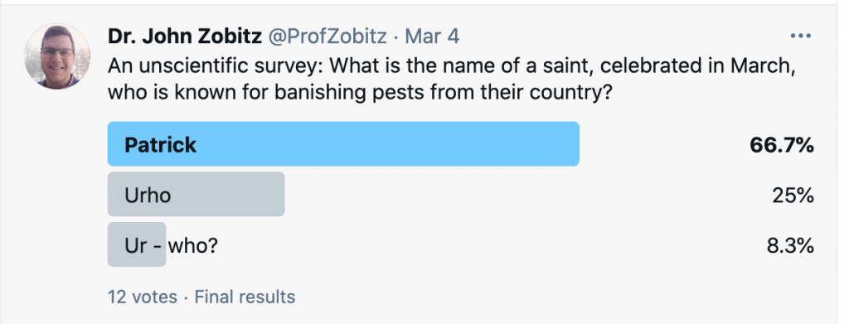Click the Patrick option label
Screen dimensions: 849x324
point(160,145)
